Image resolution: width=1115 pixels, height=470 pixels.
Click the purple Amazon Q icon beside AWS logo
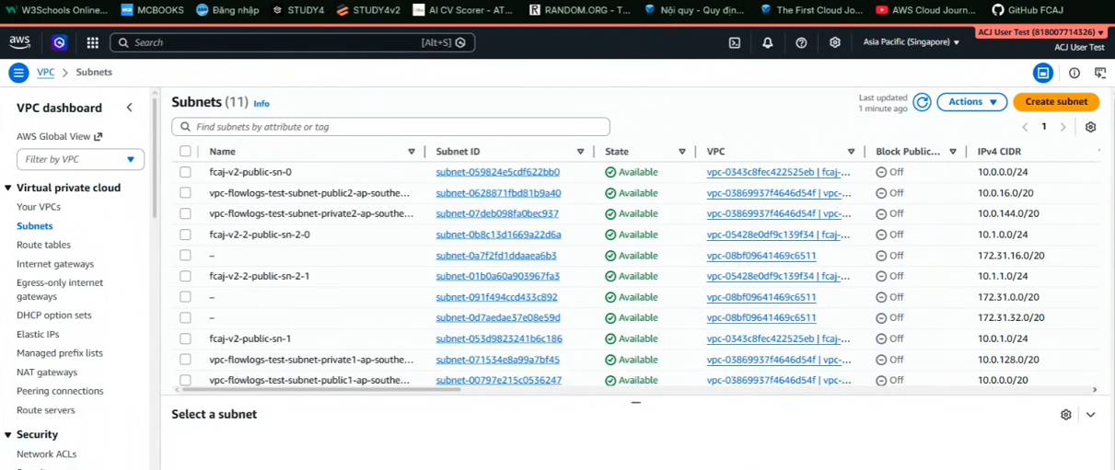click(59, 42)
